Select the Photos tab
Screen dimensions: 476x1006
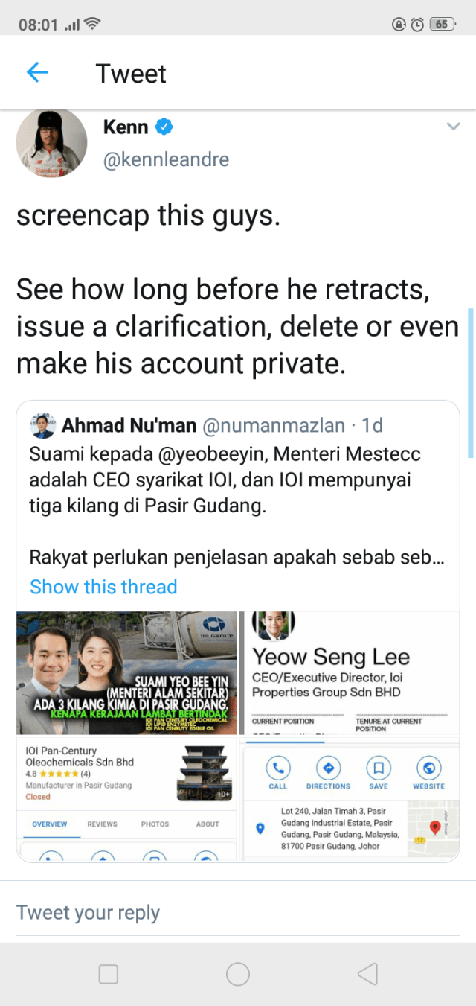point(155,824)
